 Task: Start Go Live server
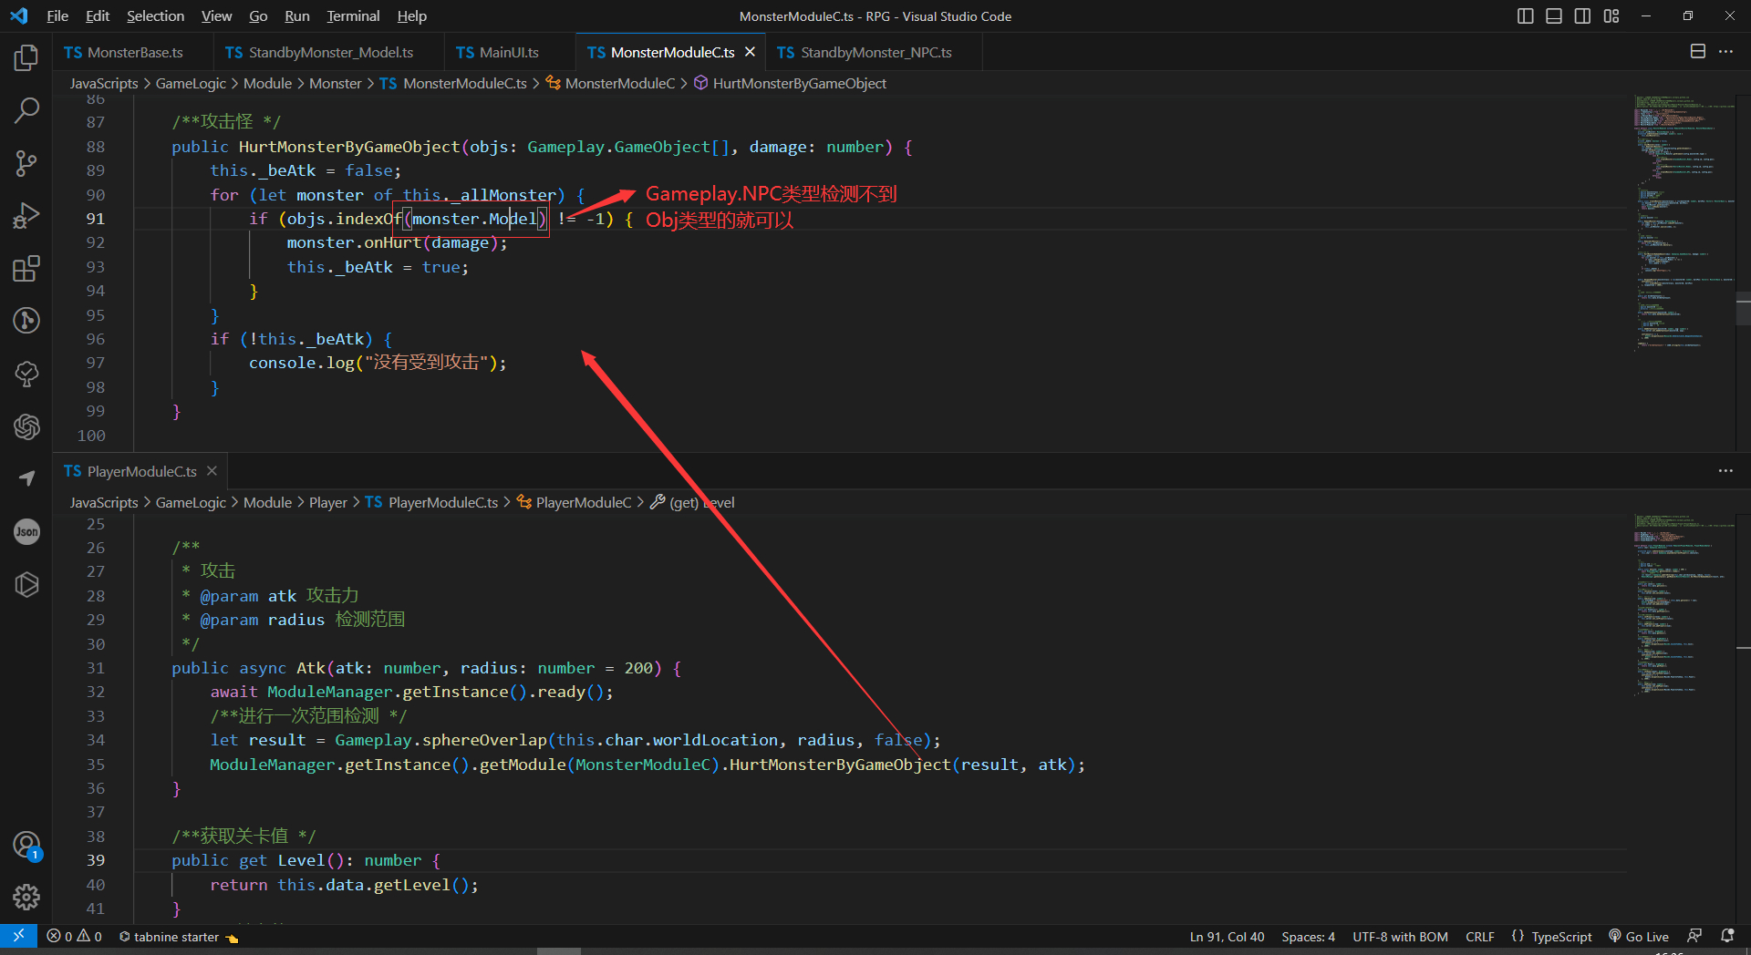click(1640, 936)
